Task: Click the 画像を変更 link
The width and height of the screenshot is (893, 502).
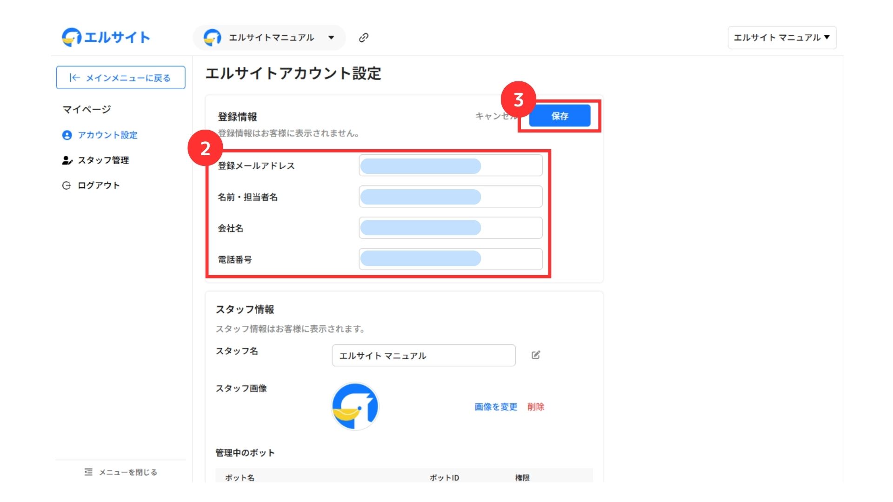Action: [x=496, y=407]
